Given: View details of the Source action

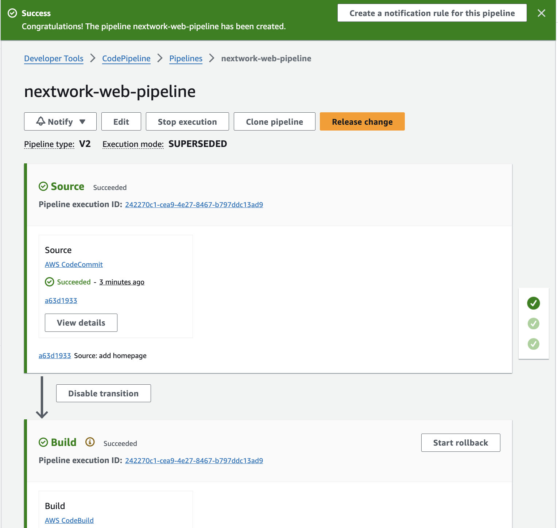Looking at the screenshot, I should click(81, 323).
